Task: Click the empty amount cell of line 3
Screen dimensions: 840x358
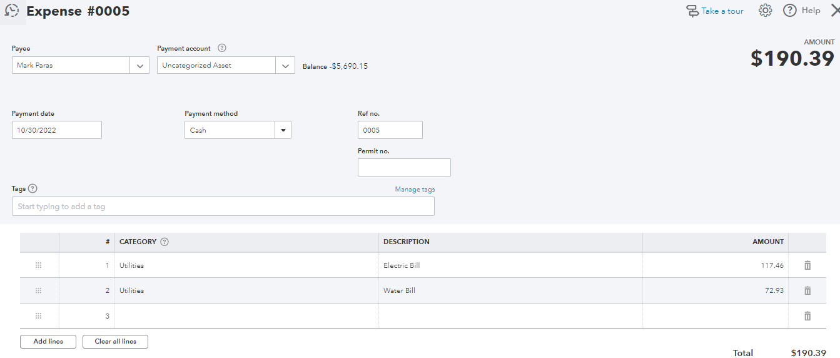Action: [716, 316]
